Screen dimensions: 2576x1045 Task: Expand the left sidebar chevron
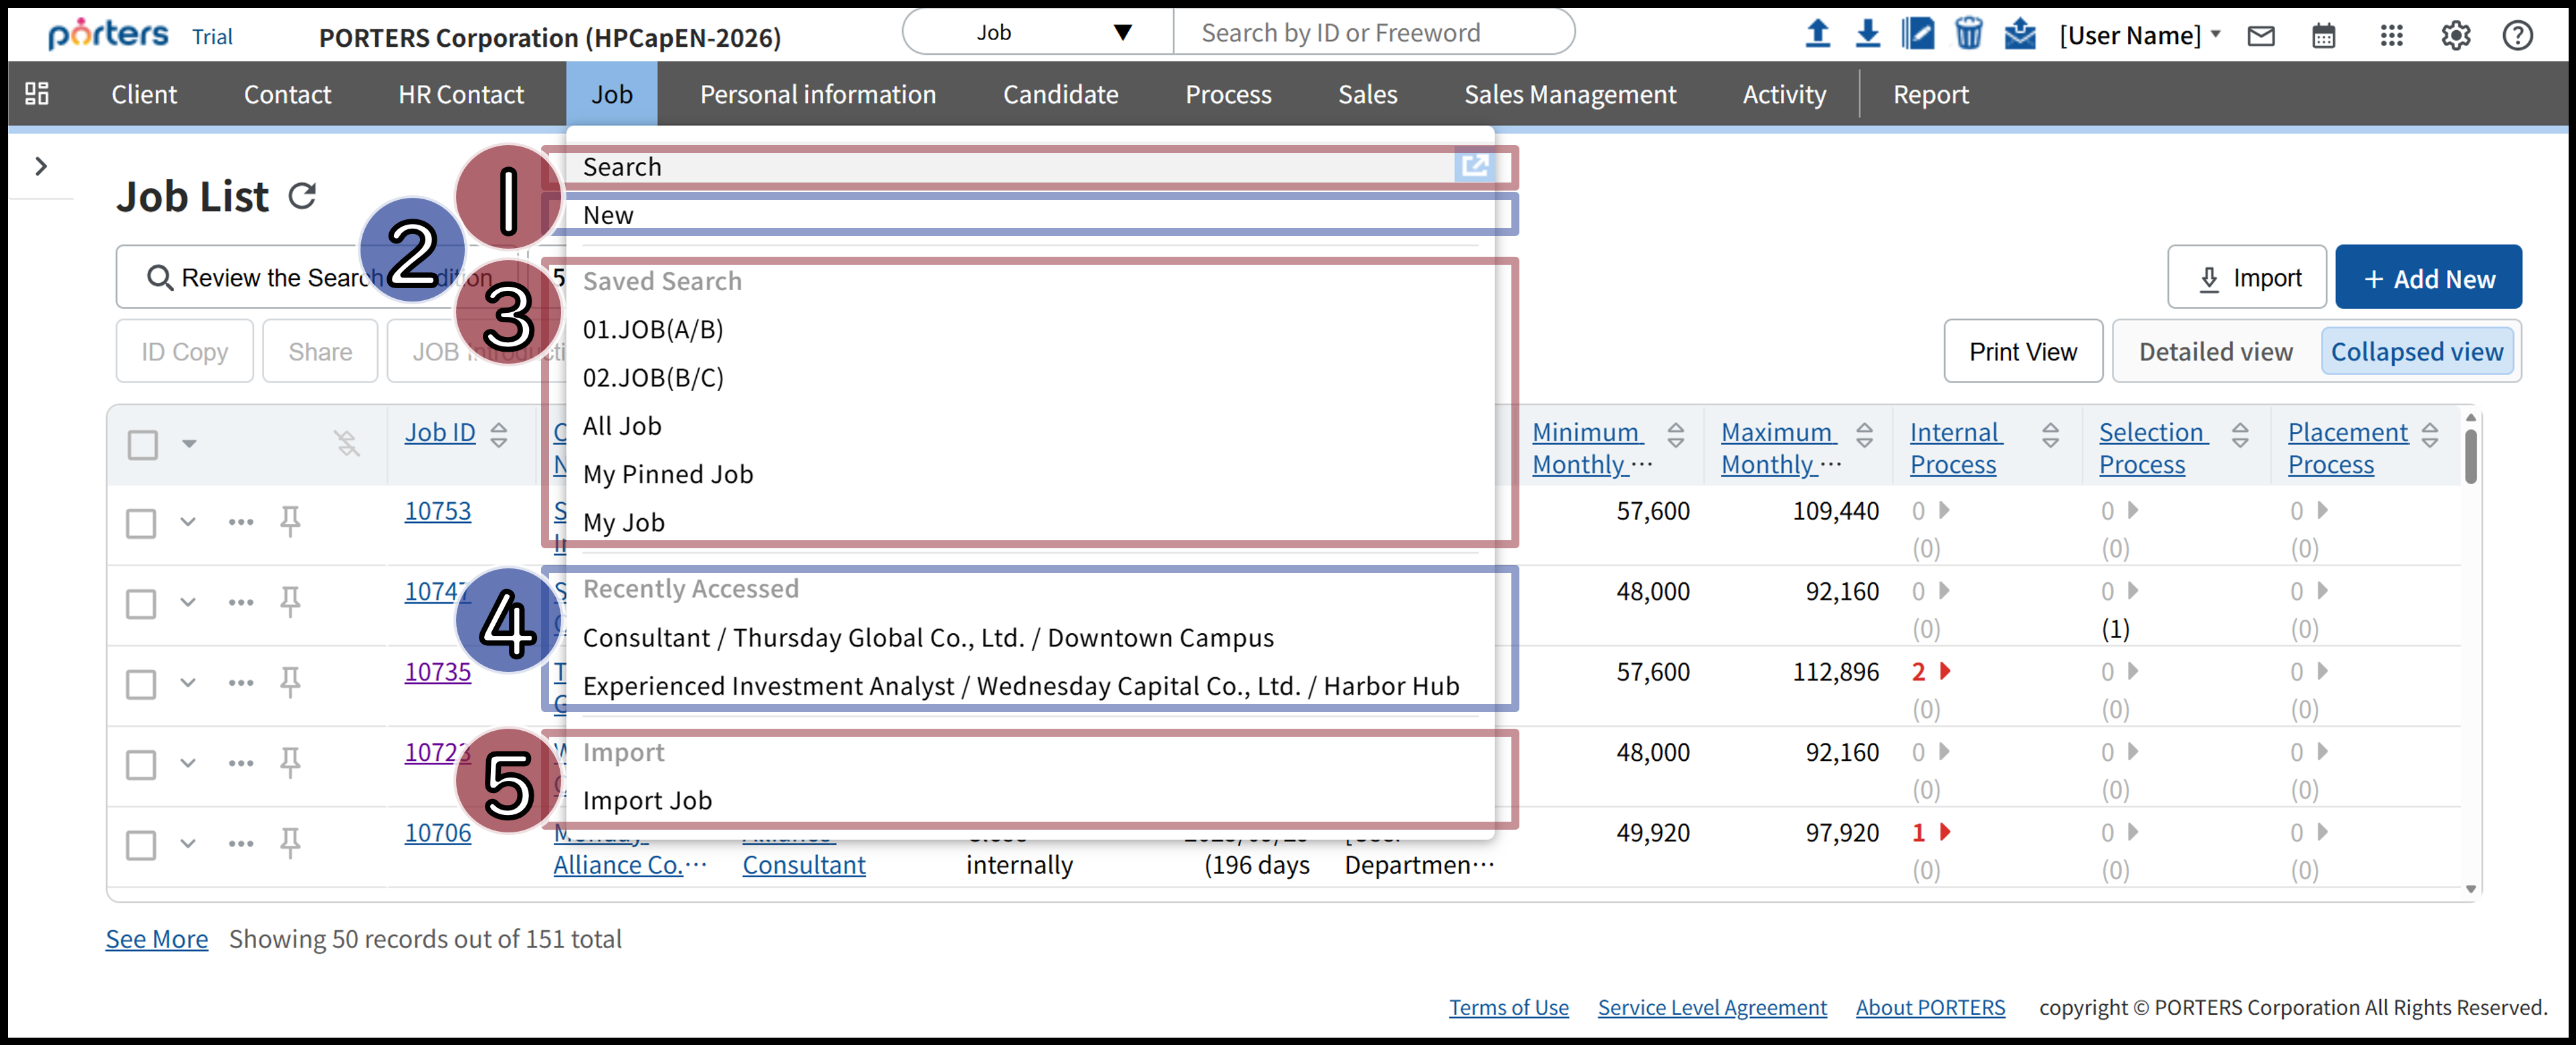[41, 166]
